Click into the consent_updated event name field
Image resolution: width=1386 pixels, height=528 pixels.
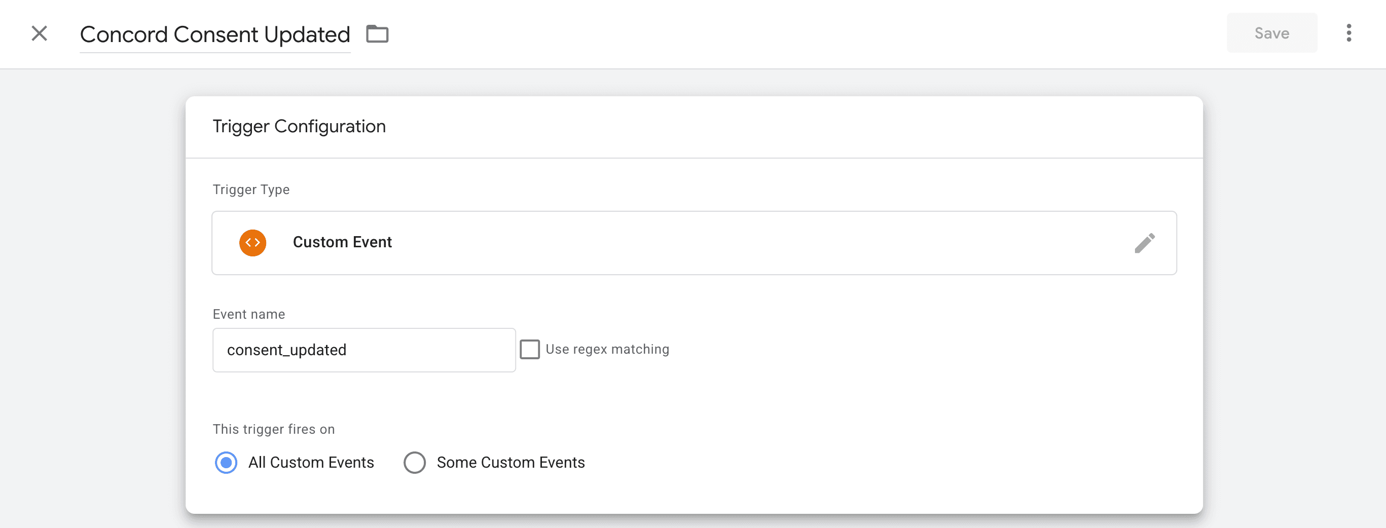pos(363,350)
